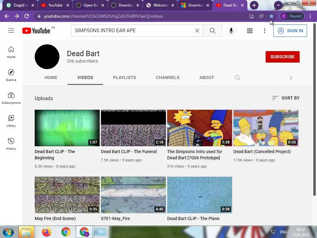317x238 pixels.
Task: Open Subscriptions in the sidebar
Action: click(11, 98)
